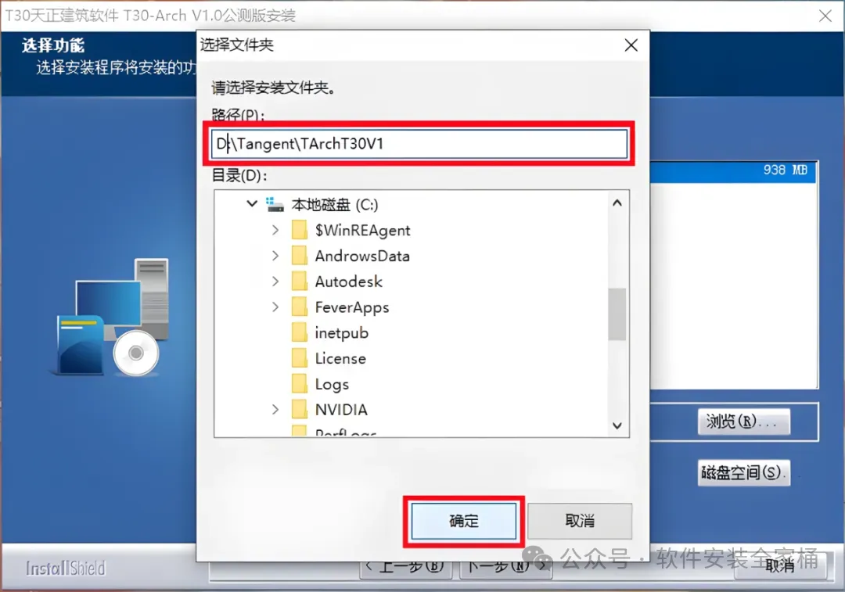
Task: Select the AndrowsData folder icon
Action: click(x=299, y=256)
